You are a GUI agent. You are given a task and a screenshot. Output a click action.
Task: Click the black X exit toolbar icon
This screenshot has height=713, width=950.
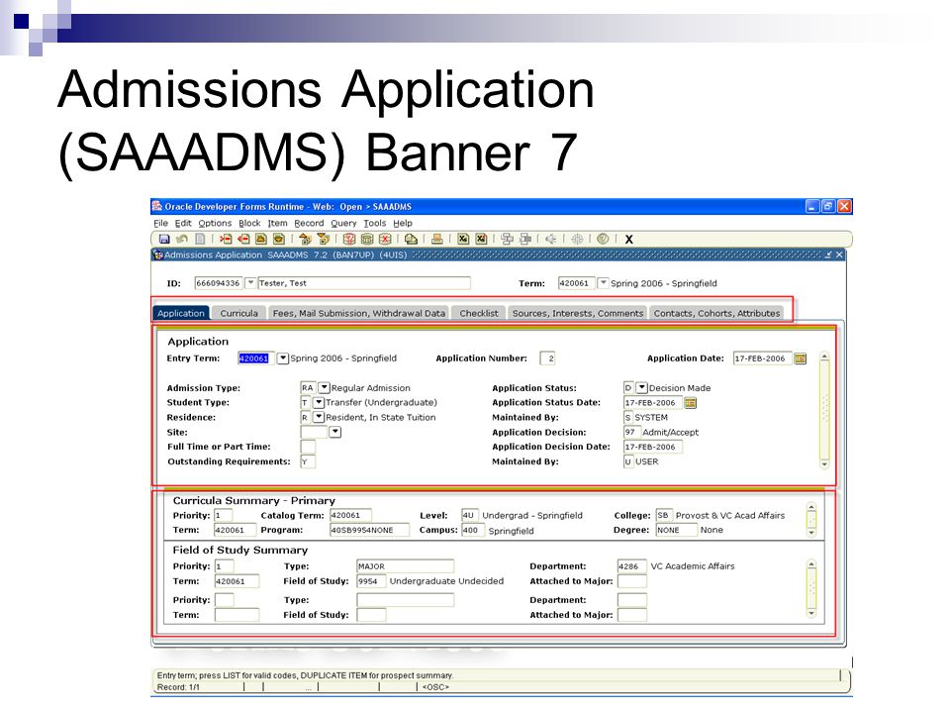click(629, 240)
